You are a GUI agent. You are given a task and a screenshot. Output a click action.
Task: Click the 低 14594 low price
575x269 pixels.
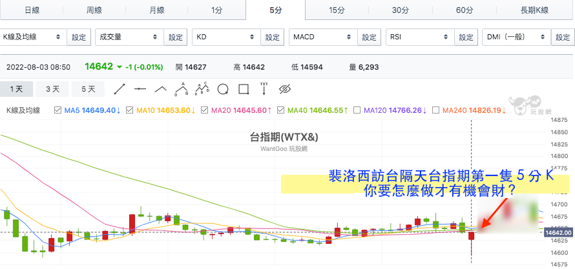pyautogui.click(x=308, y=67)
